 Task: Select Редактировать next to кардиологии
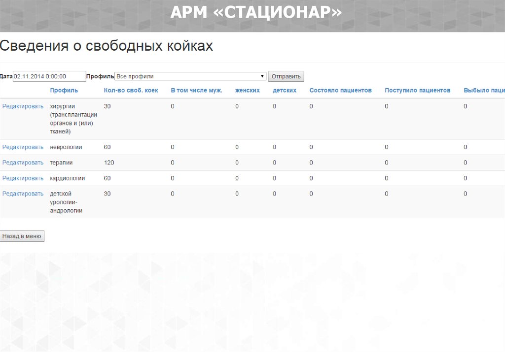coord(23,178)
